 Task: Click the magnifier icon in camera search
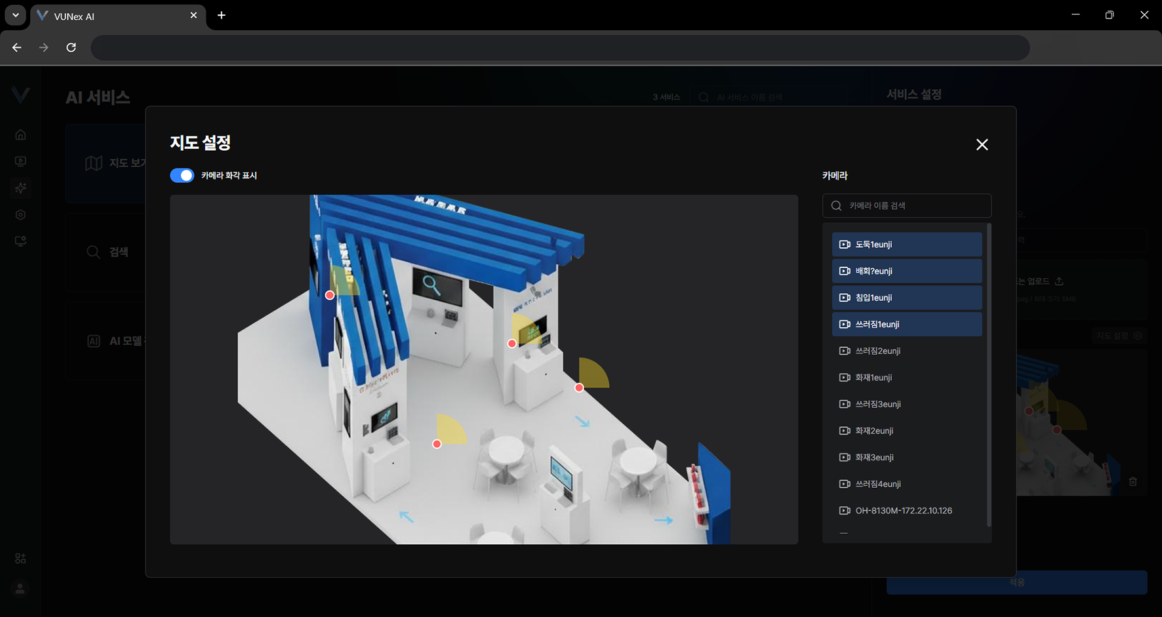coord(836,206)
